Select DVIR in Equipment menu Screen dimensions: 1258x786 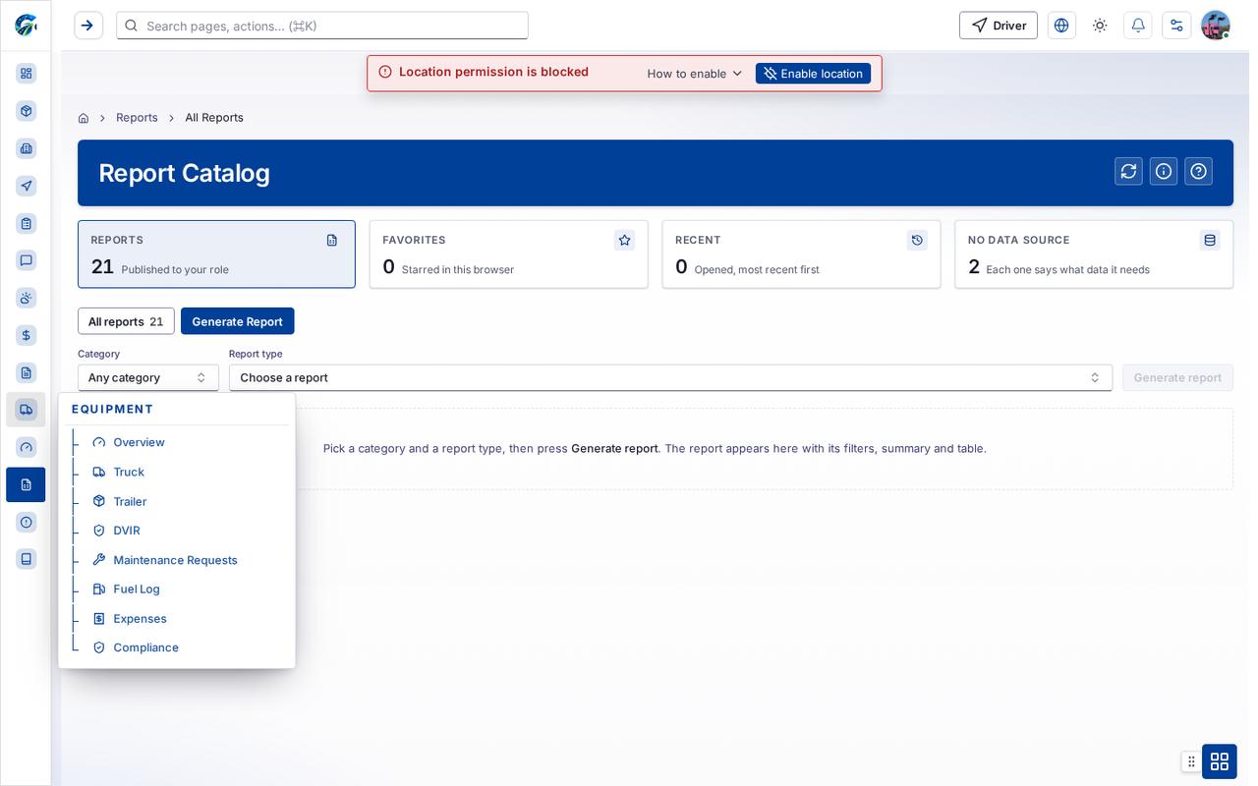[x=127, y=531]
